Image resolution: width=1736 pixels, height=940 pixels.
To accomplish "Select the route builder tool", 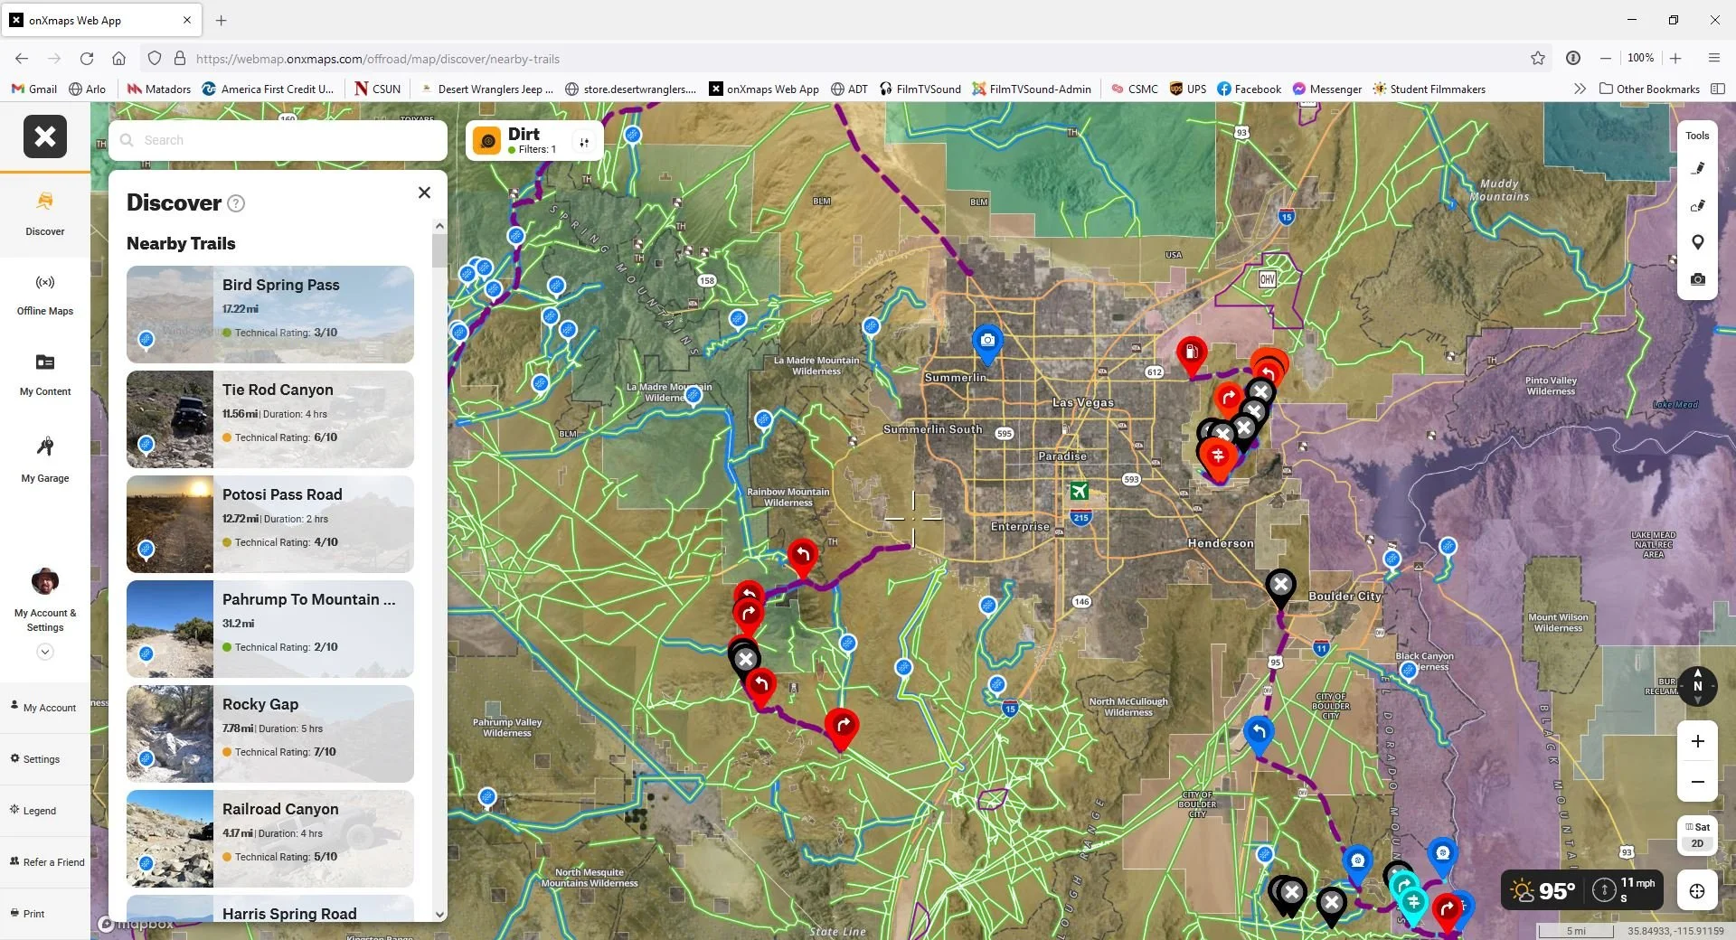I will pyautogui.click(x=1698, y=205).
